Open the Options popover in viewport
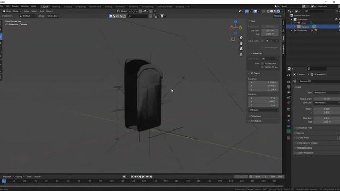Viewport: 340px width, 191px height. tap(278, 16)
